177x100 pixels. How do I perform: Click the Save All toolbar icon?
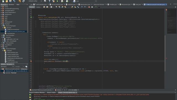14,1
